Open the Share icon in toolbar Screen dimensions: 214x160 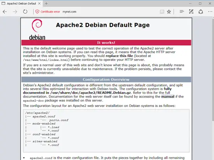201,12
